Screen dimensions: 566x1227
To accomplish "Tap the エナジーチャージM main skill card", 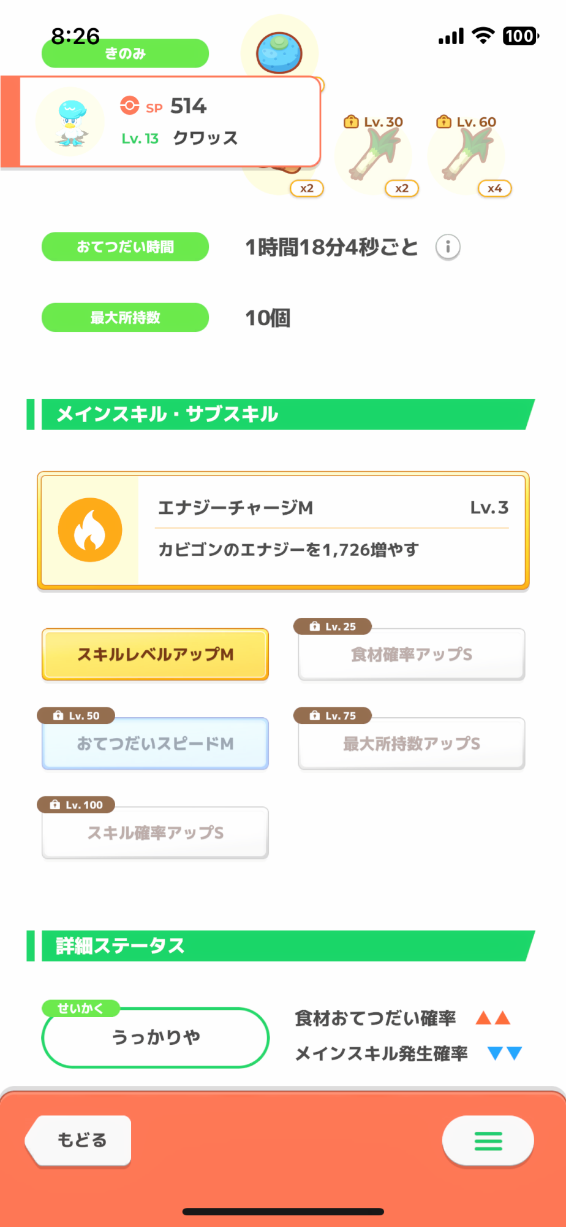I will pyautogui.click(x=331, y=529).
